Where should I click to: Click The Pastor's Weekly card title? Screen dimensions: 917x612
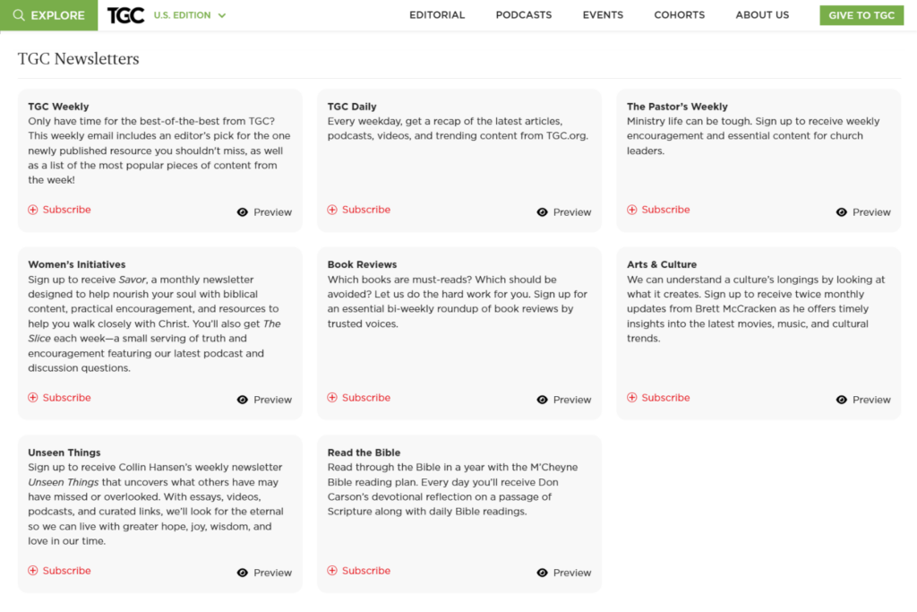pos(677,107)
